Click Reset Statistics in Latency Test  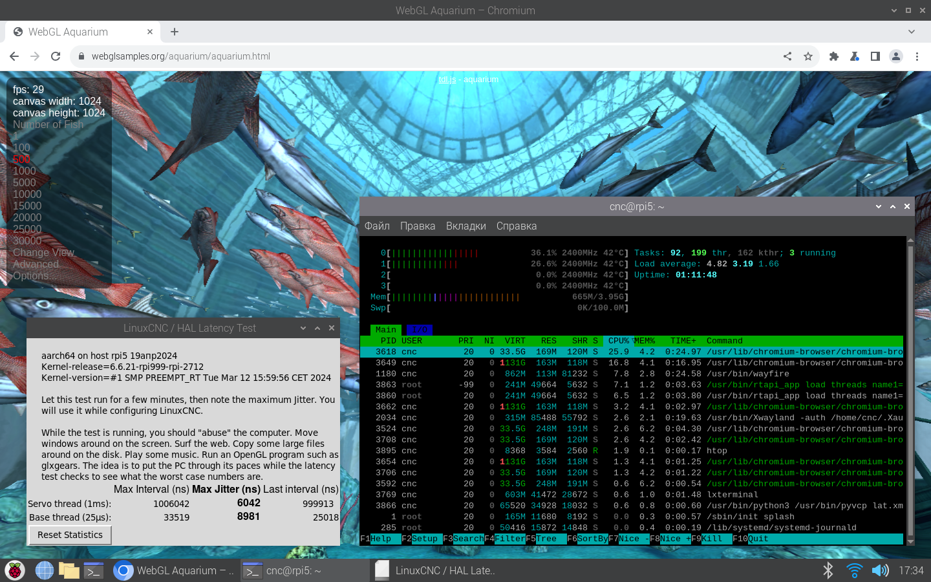coord(70,535)
